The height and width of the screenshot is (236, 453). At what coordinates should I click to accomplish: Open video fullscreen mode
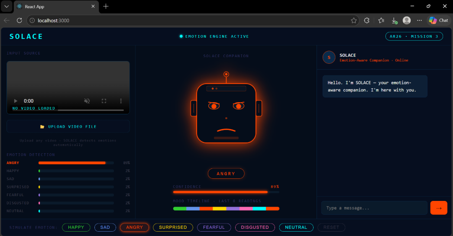pos(104,101)
